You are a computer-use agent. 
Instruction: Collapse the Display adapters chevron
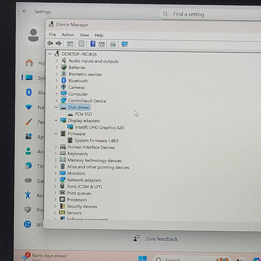click(56, 120)
